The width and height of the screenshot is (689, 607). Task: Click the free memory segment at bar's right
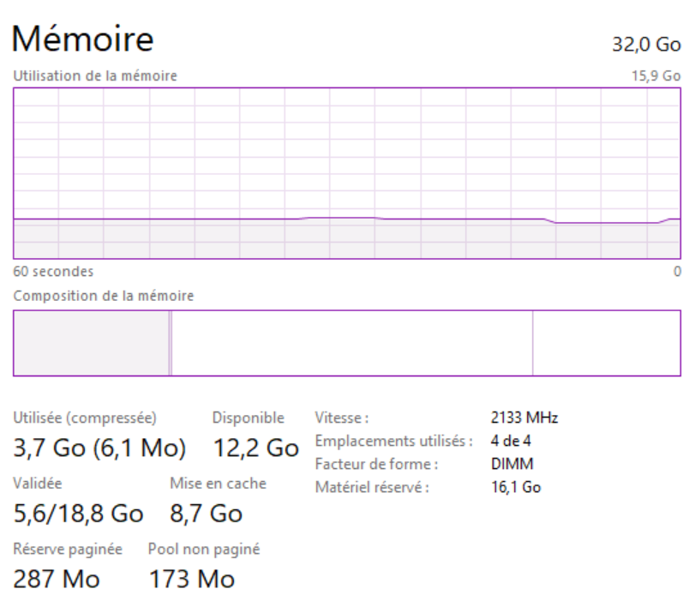click(x=607, y=343)
